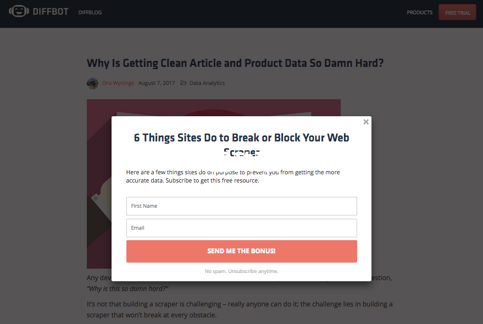The width and height of the screenshot is (483, 324).
Task: Click the August 7, 2017 date
Action: point(157,83)
